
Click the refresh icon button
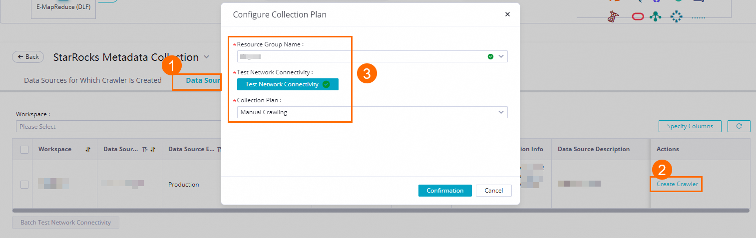pyautogui.click(x=739, y=126)
